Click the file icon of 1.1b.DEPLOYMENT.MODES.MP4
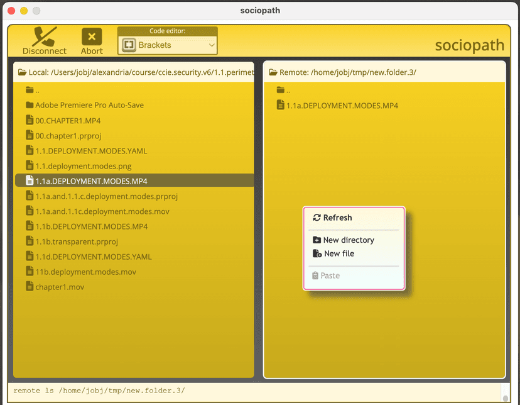Screen dimensions: 520x405 30,225
